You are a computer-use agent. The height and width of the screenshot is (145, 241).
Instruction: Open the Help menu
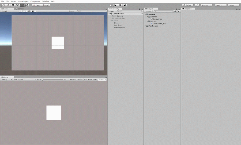[x=53, y=1]
